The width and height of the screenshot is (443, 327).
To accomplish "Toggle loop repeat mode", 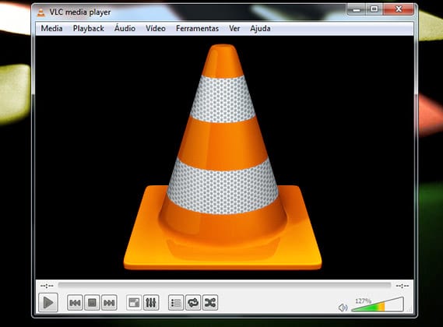I will (193, 303).
